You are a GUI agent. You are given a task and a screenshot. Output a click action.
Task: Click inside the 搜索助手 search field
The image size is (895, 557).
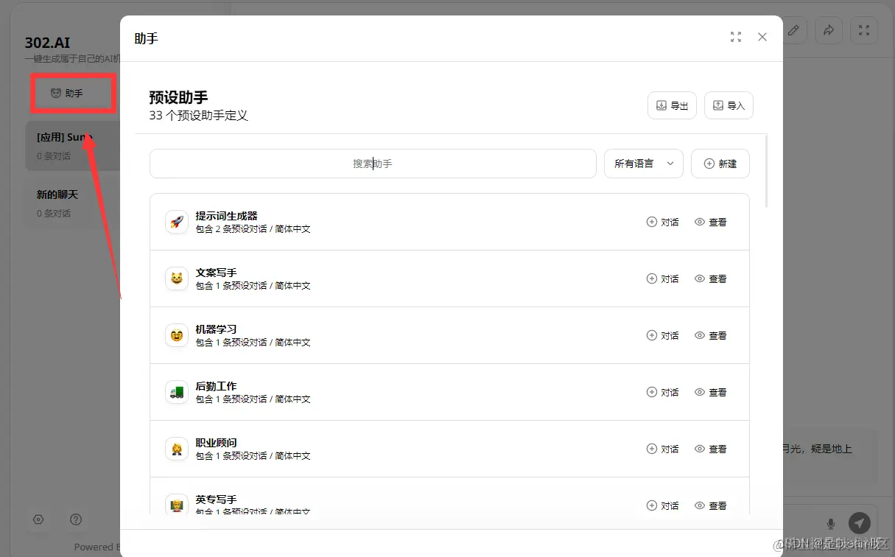373,164
